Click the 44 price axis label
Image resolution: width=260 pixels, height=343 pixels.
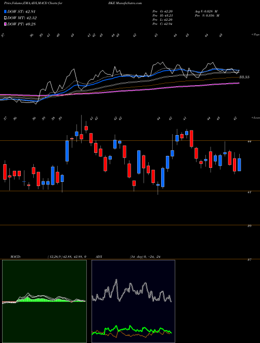(x=249, y=141)
